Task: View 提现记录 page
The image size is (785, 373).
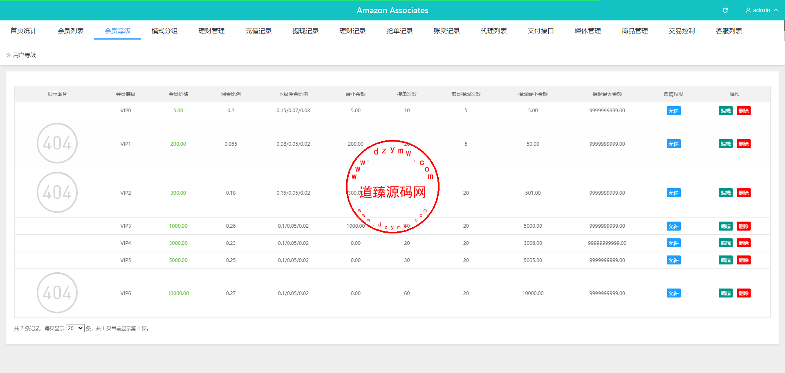Action: click(305, 31)
